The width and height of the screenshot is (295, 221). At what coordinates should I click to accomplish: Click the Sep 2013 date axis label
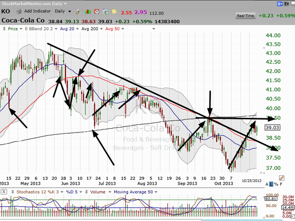click(187, 183)
